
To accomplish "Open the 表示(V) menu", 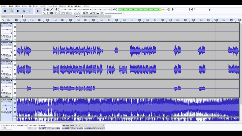I will 24,6.
